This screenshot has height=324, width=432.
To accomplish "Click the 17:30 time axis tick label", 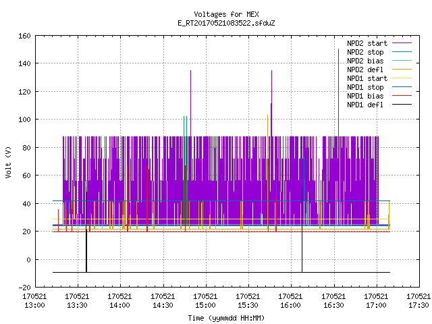I will click(x=418, y=305).
